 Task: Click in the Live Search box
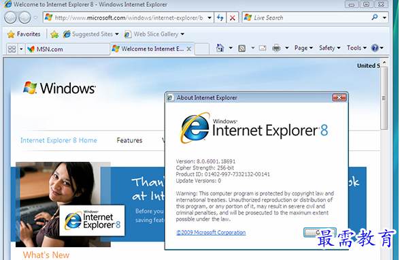(306, 18)
